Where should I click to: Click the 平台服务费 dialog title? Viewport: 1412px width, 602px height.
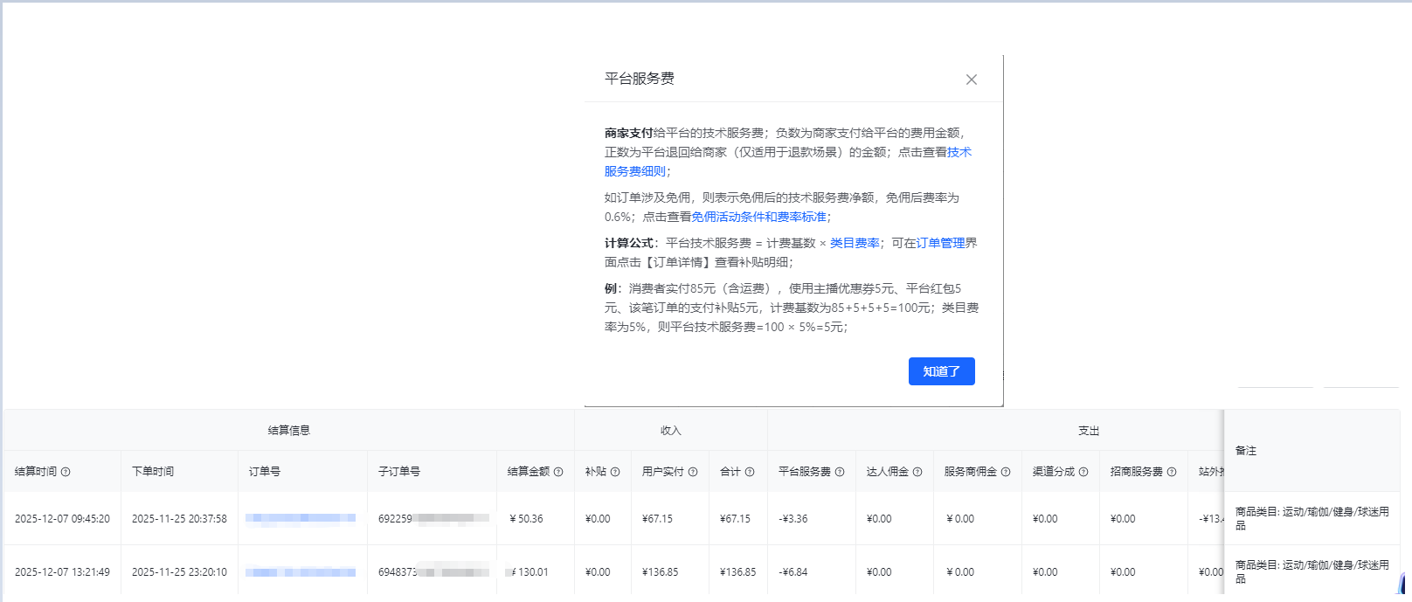pyautogui.click(x=640, y=79)
